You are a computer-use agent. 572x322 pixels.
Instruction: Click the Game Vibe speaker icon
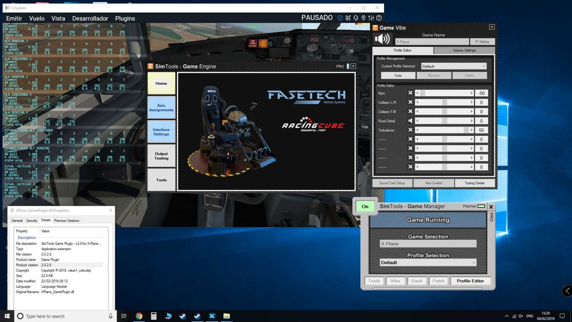click(x=382, y=39)
